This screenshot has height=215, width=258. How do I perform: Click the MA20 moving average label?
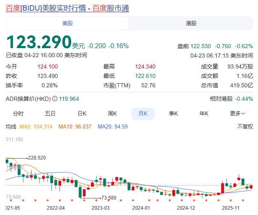click(x=113, y=127)
